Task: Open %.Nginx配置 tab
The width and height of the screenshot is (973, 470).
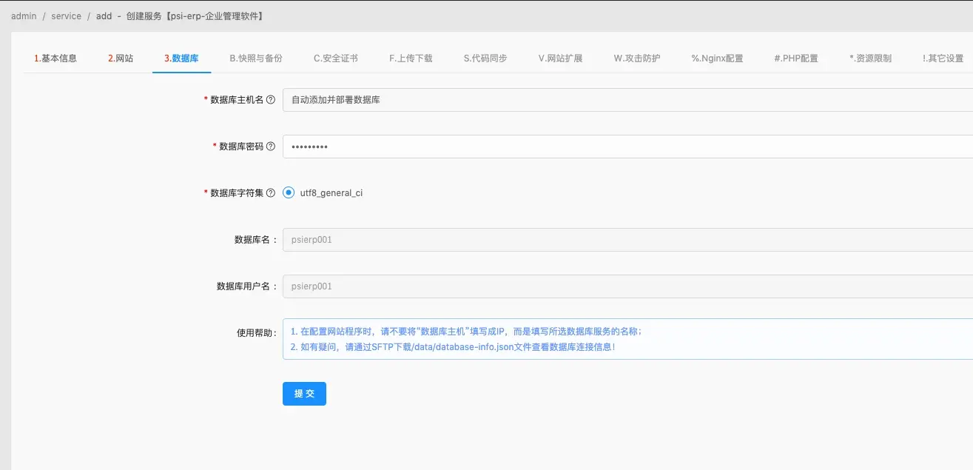Action: tap(718, 58)
